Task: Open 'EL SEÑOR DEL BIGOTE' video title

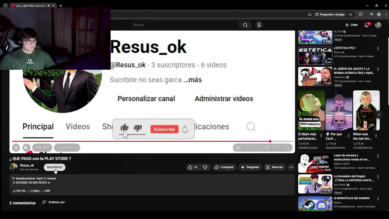Action: tap(354, 71)
